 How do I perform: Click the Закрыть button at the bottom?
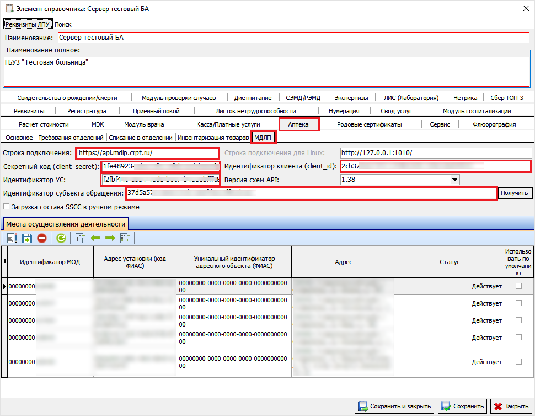coord(511,407)
